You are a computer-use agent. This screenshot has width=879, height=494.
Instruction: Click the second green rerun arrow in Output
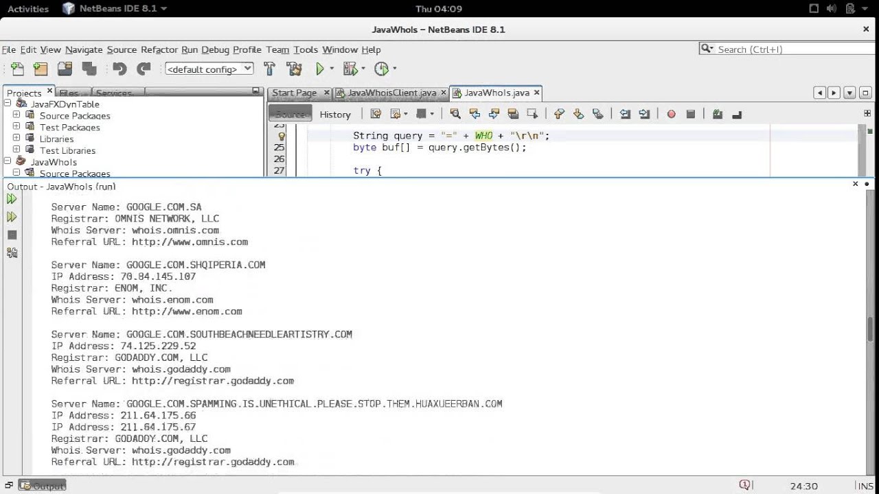(12, 217)
